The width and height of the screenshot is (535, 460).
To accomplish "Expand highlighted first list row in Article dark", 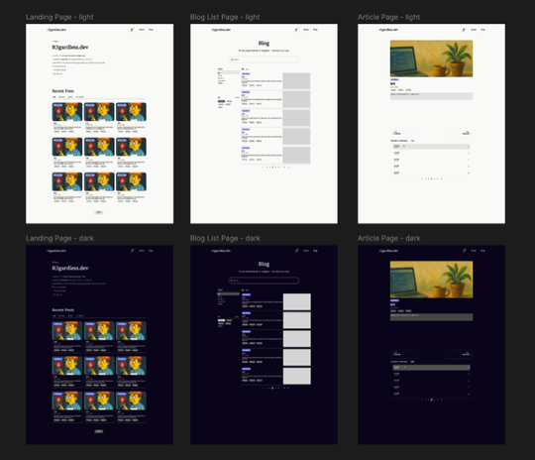I will (431, 368).
